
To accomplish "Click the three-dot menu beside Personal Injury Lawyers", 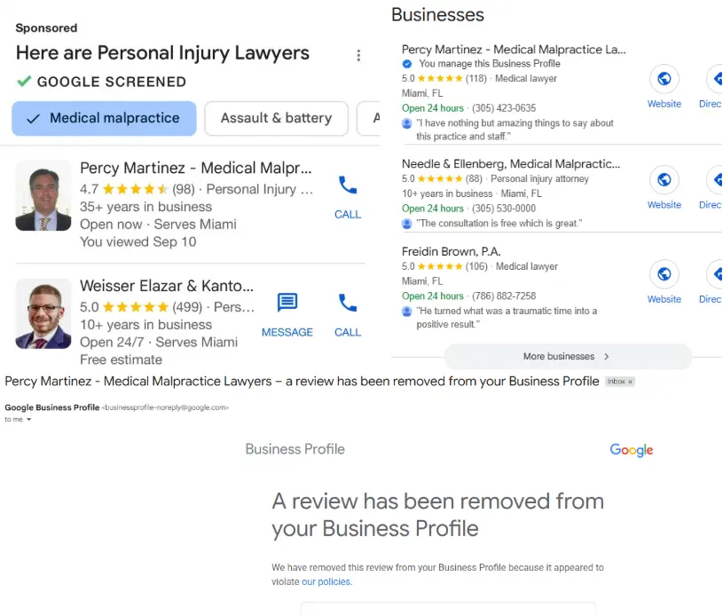I will coord(358,56).
